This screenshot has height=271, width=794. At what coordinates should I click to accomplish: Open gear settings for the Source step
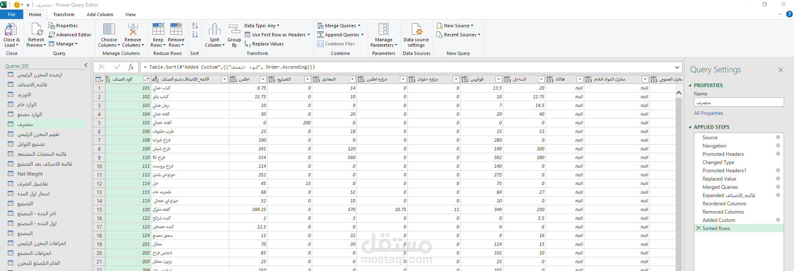click(778, 138)
